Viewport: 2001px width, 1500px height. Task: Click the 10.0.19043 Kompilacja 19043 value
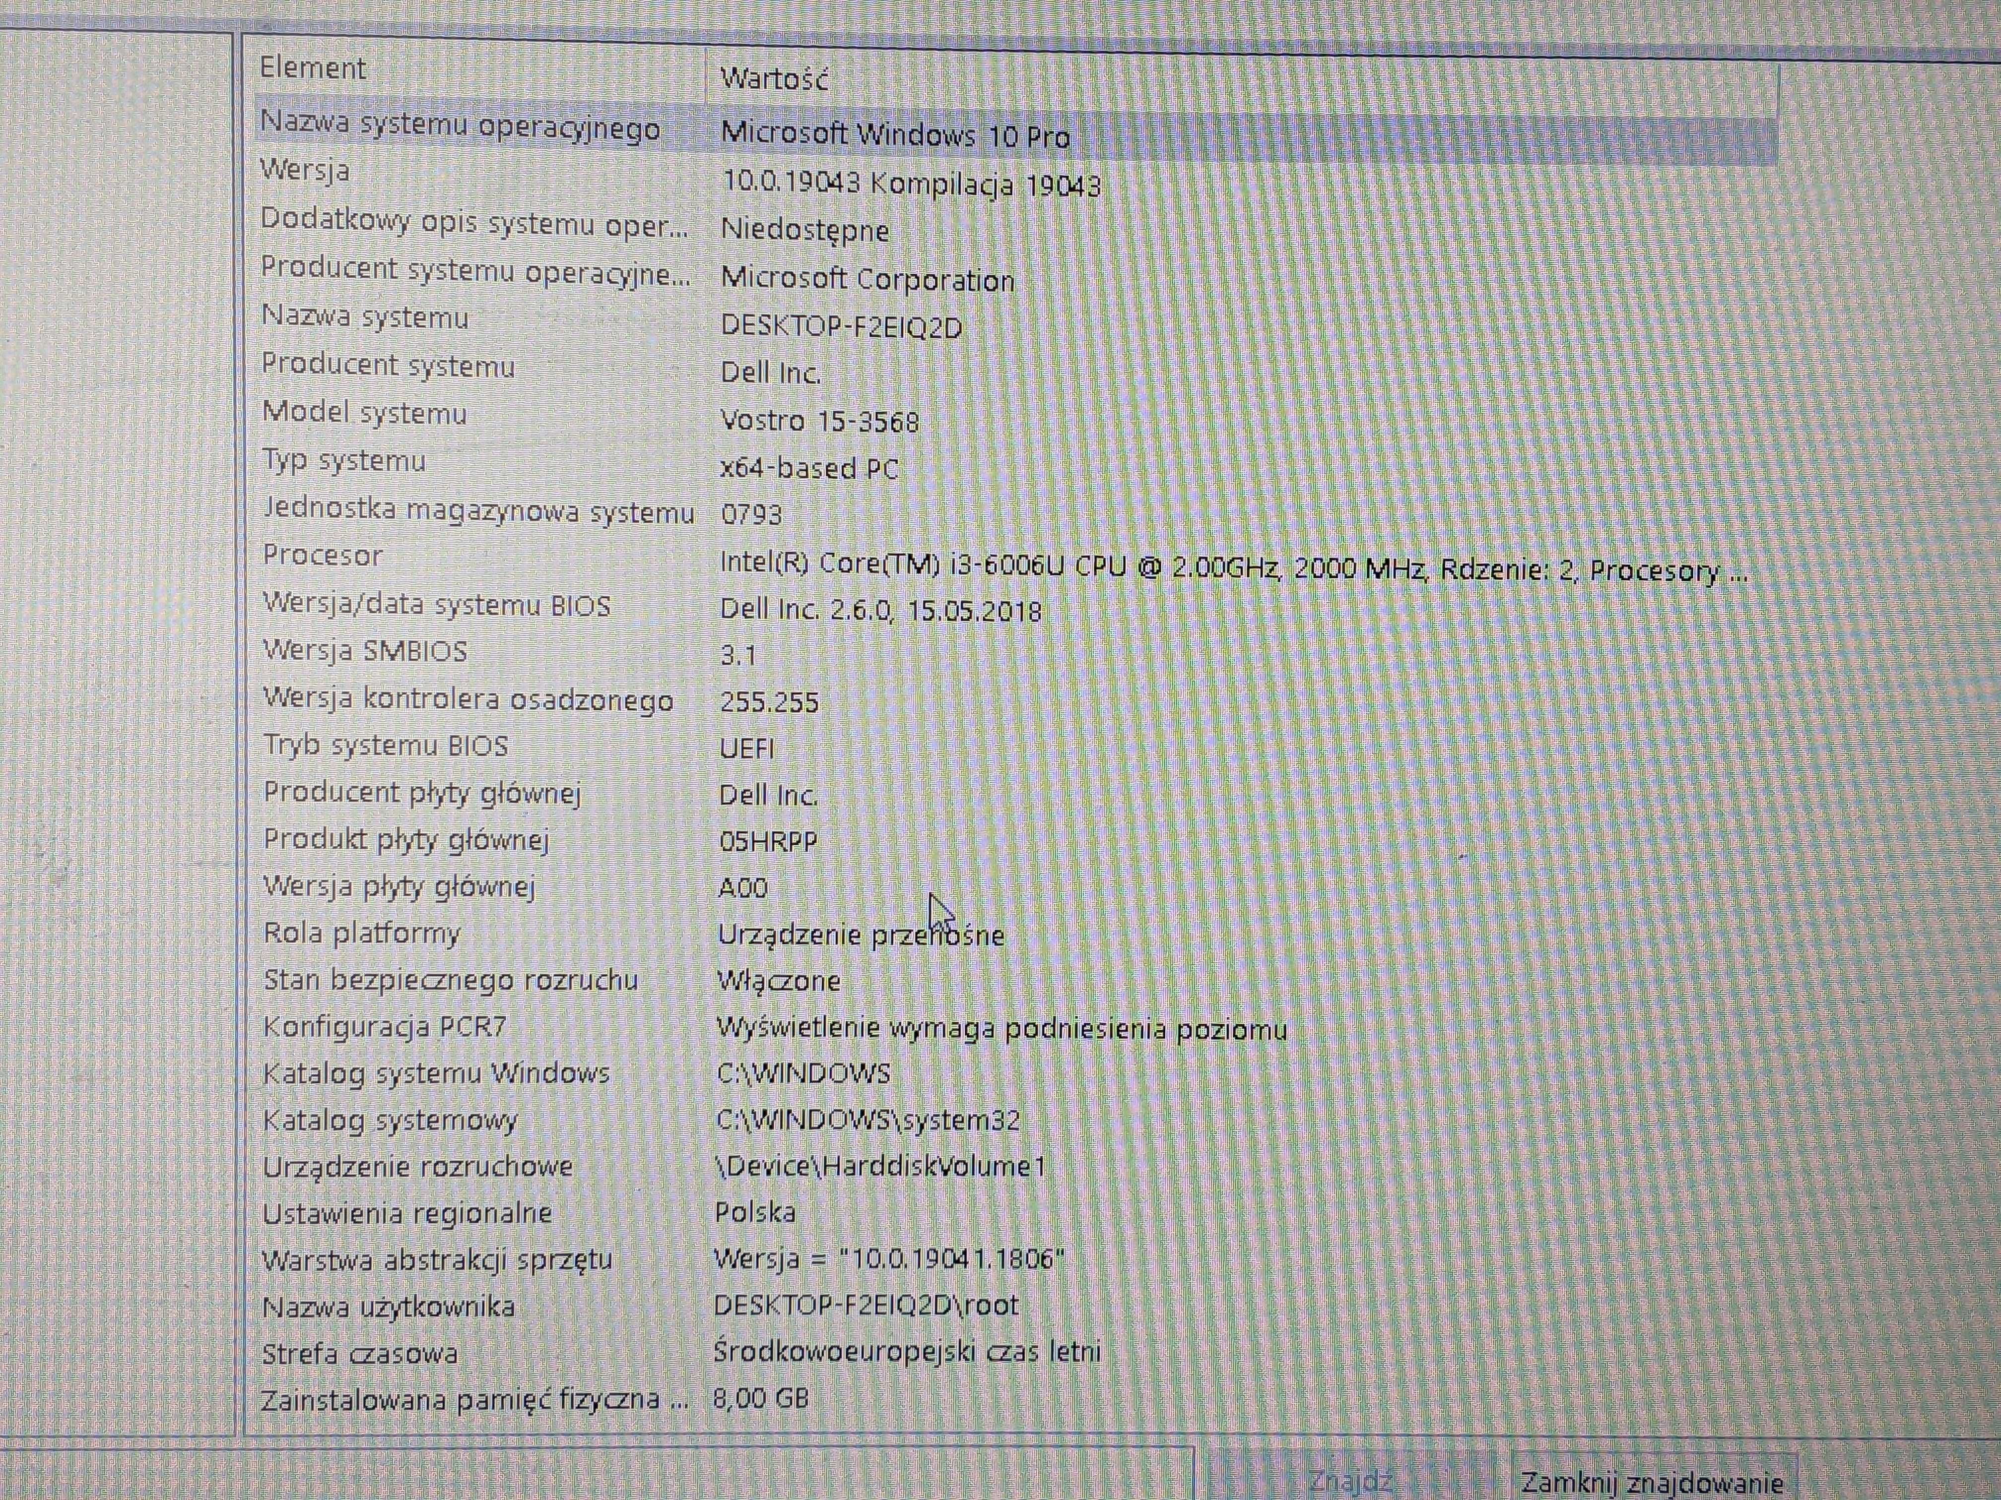click(x=912, y=185)
